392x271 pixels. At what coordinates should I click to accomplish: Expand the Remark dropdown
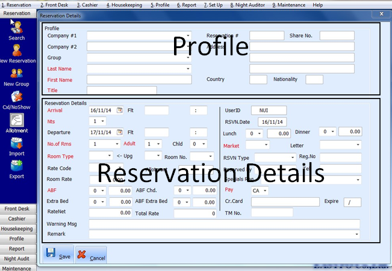pos(356,234)
